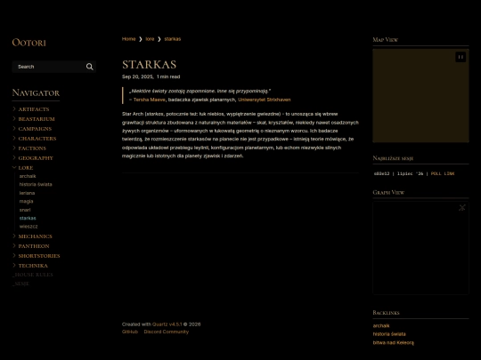Open the Factions folder label
The width and height of the screenshot is (481, 360).
click(32, 148)
